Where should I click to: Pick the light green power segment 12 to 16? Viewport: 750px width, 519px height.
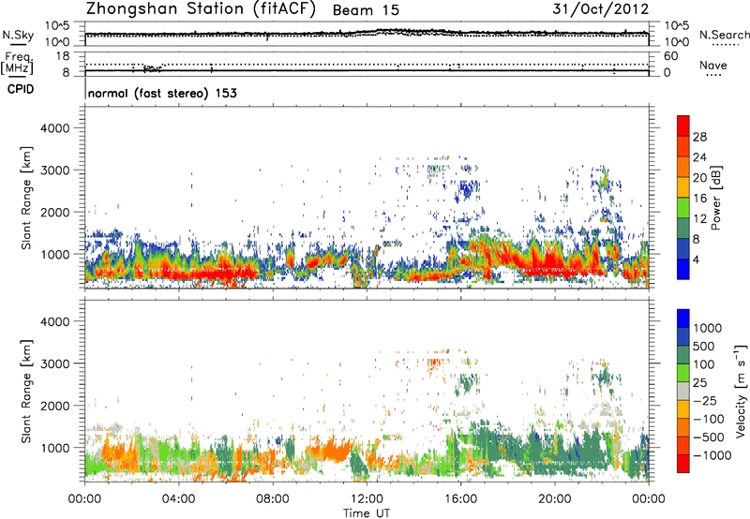click(x=683, y=208)
